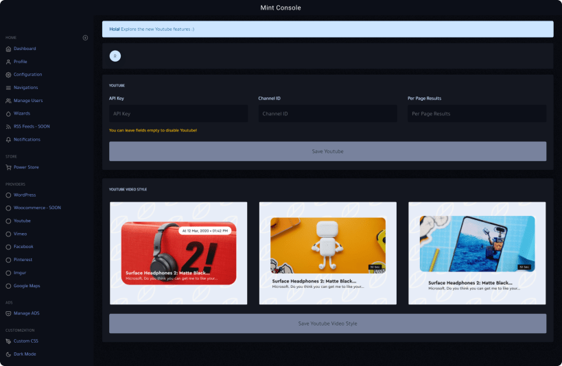The height and width of the screenshot is (366, 562).
Task: Click the RSS Feeds icon
Action: coord(8,127)
